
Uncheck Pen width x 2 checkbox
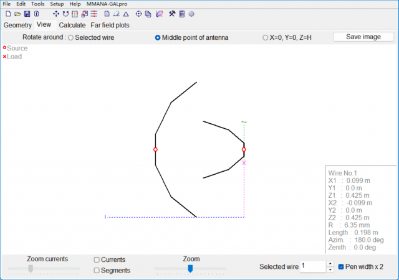(342, 266)
